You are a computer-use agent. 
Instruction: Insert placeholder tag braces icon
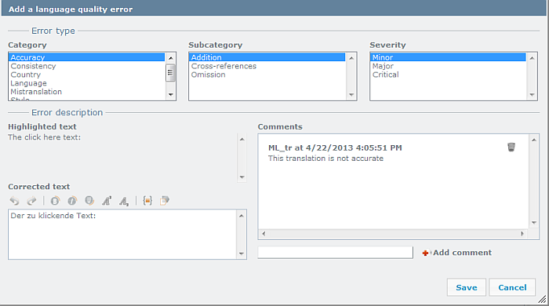click(x=147, y=201)
